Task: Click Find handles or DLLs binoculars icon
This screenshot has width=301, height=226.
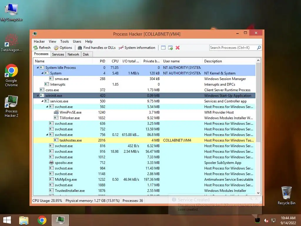Action: click(80, 48)
